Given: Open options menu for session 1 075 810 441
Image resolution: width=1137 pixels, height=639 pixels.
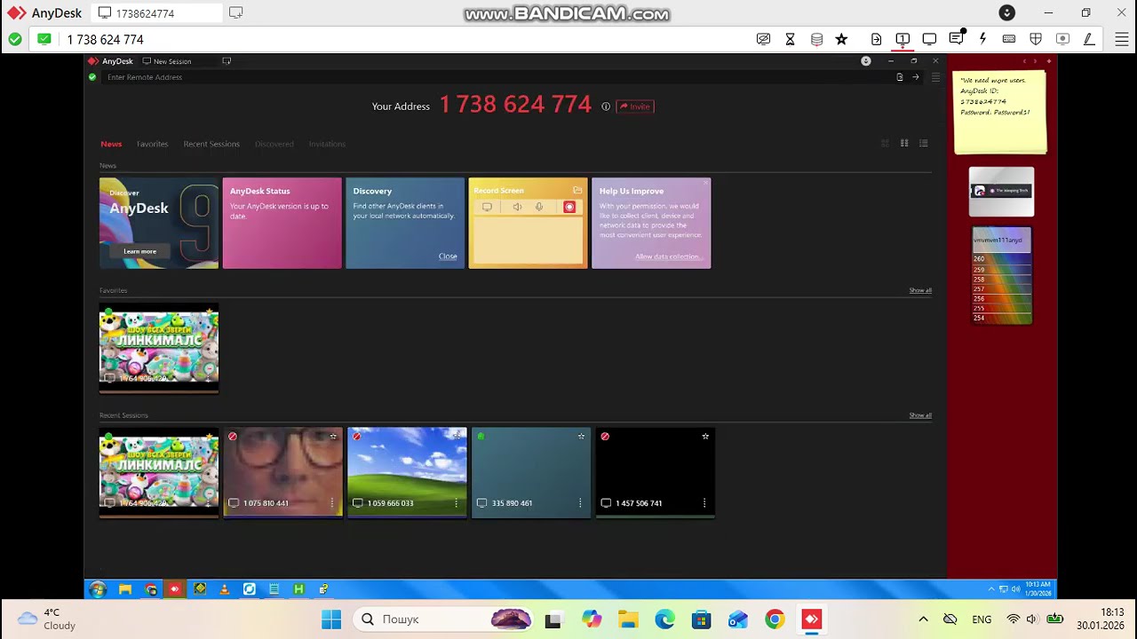Looking at the screenshot, I should tap(332, 503).
